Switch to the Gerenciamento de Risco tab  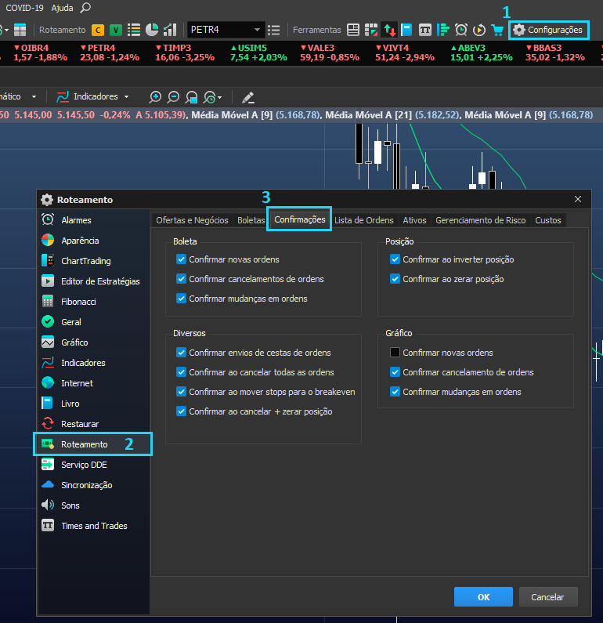click(x=480, y=220)
